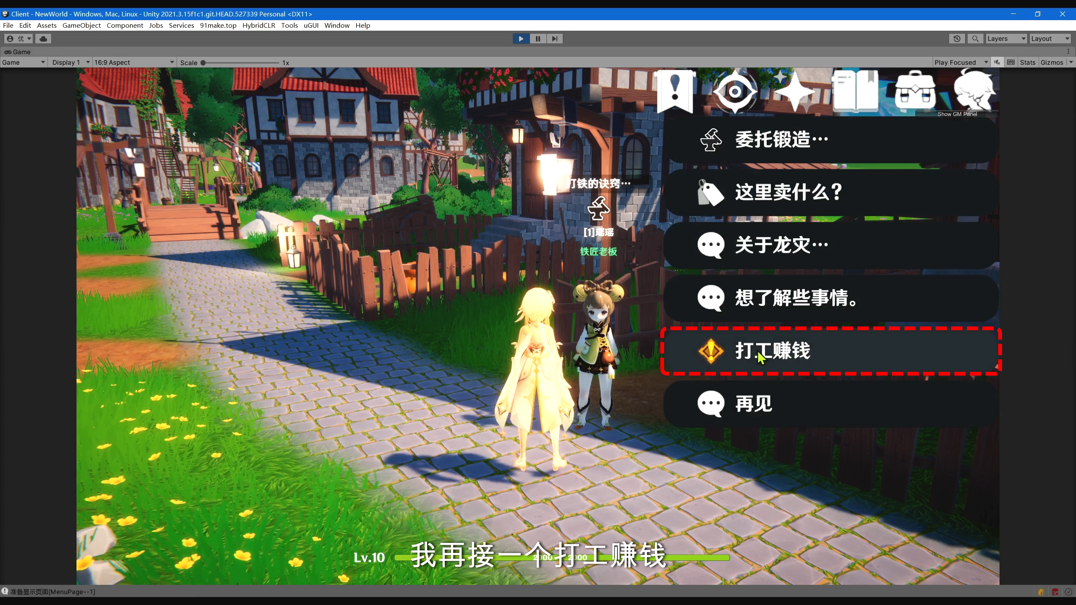Toggle mute audio in Game view

pyautogui.click(x=997, y=62)
